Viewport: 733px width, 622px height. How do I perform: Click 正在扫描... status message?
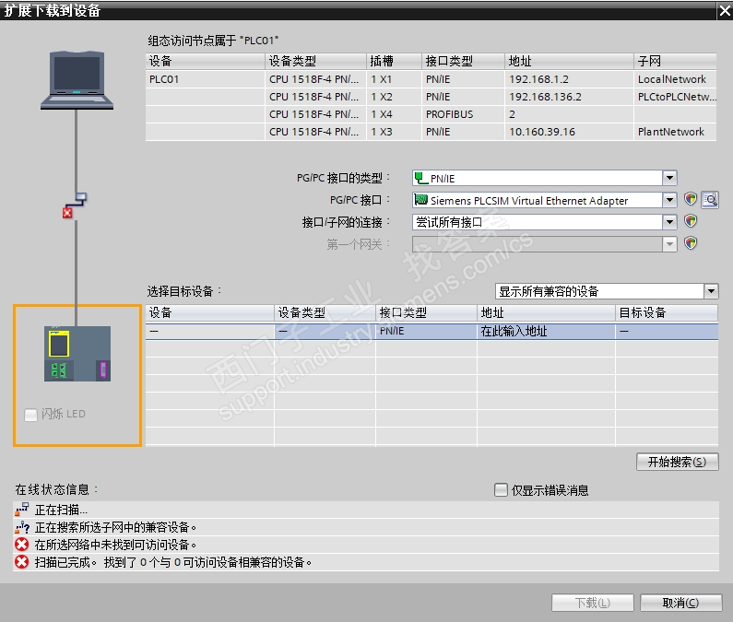click(x=61, y=510)
